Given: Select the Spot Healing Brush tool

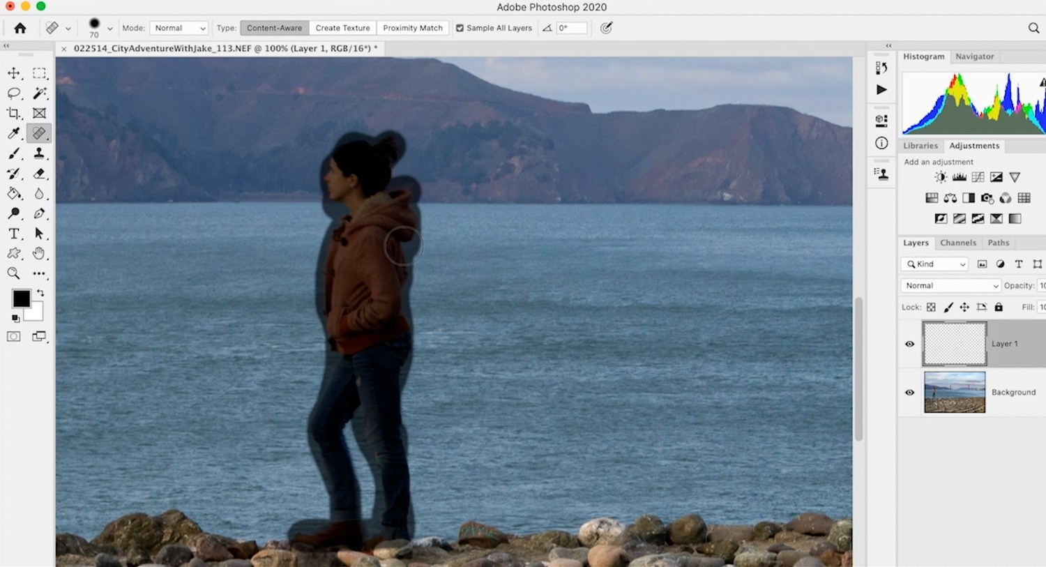Looking at the screenshot, I should [40, 133].
